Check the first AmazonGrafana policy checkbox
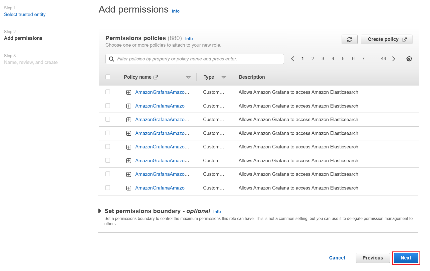Viewport: 430px width, 271px height. coord(108,92)
